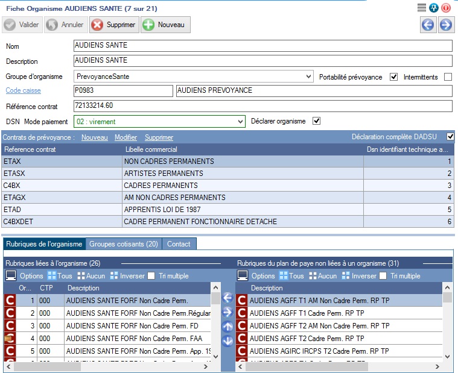Open the Groupe d'organisme dropdown
The image size is (458, 373).
pyautogui.click(x=309, y=77)
